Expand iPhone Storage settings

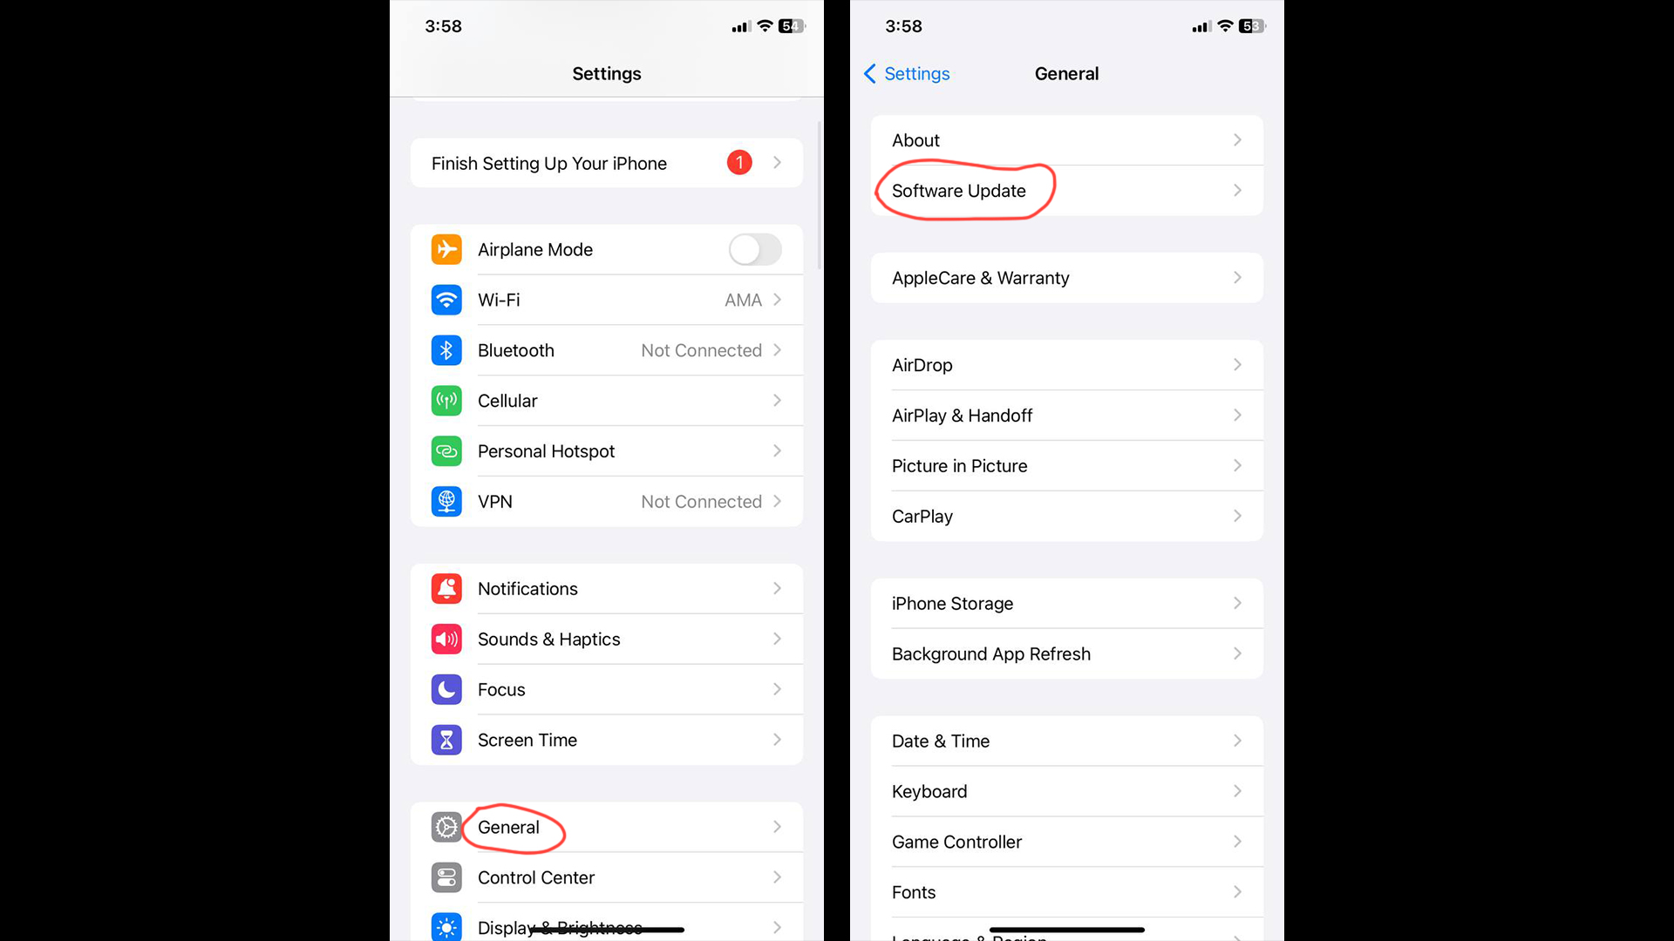(x=1065, y=603)
